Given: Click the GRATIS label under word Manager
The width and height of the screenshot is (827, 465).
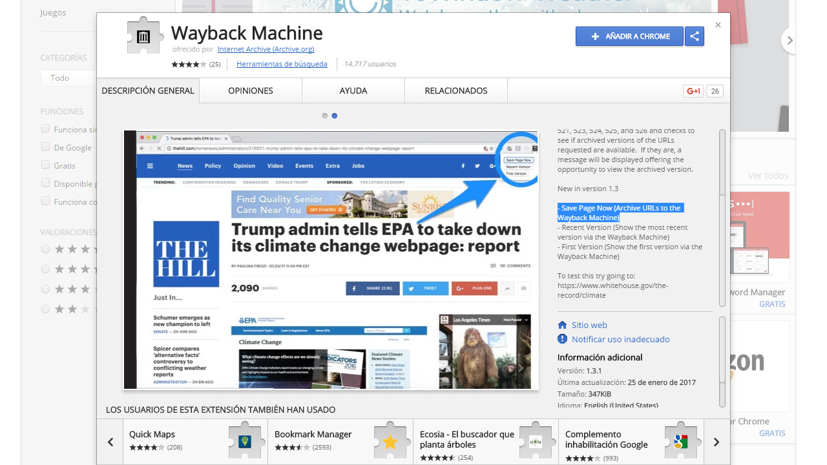Looking at the screenshot, I should click(x=772, y=304).
